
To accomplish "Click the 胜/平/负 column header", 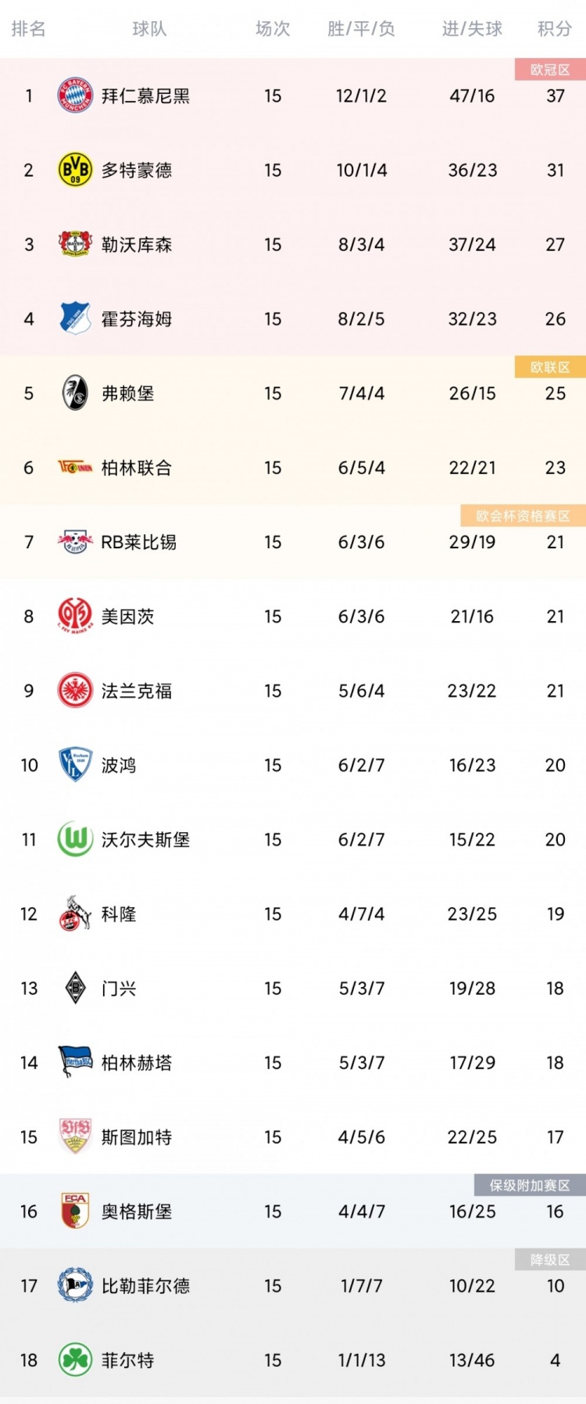I will [361, 29].
